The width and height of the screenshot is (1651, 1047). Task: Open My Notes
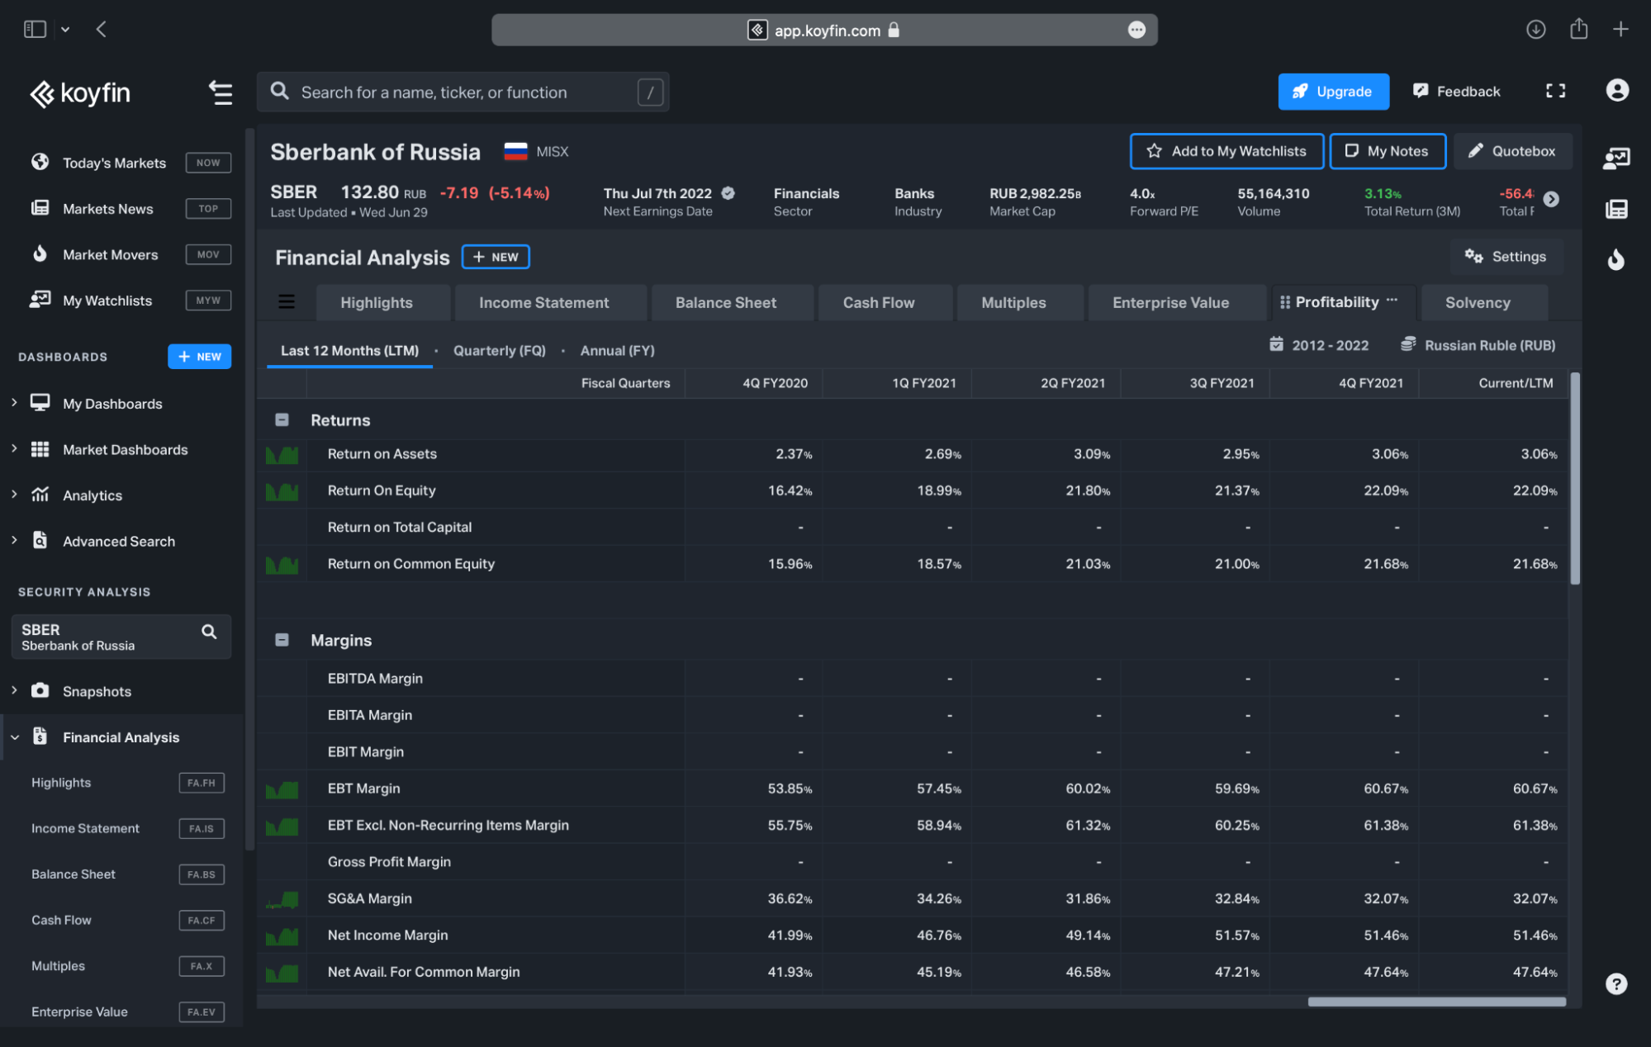tap(1388, 151)
